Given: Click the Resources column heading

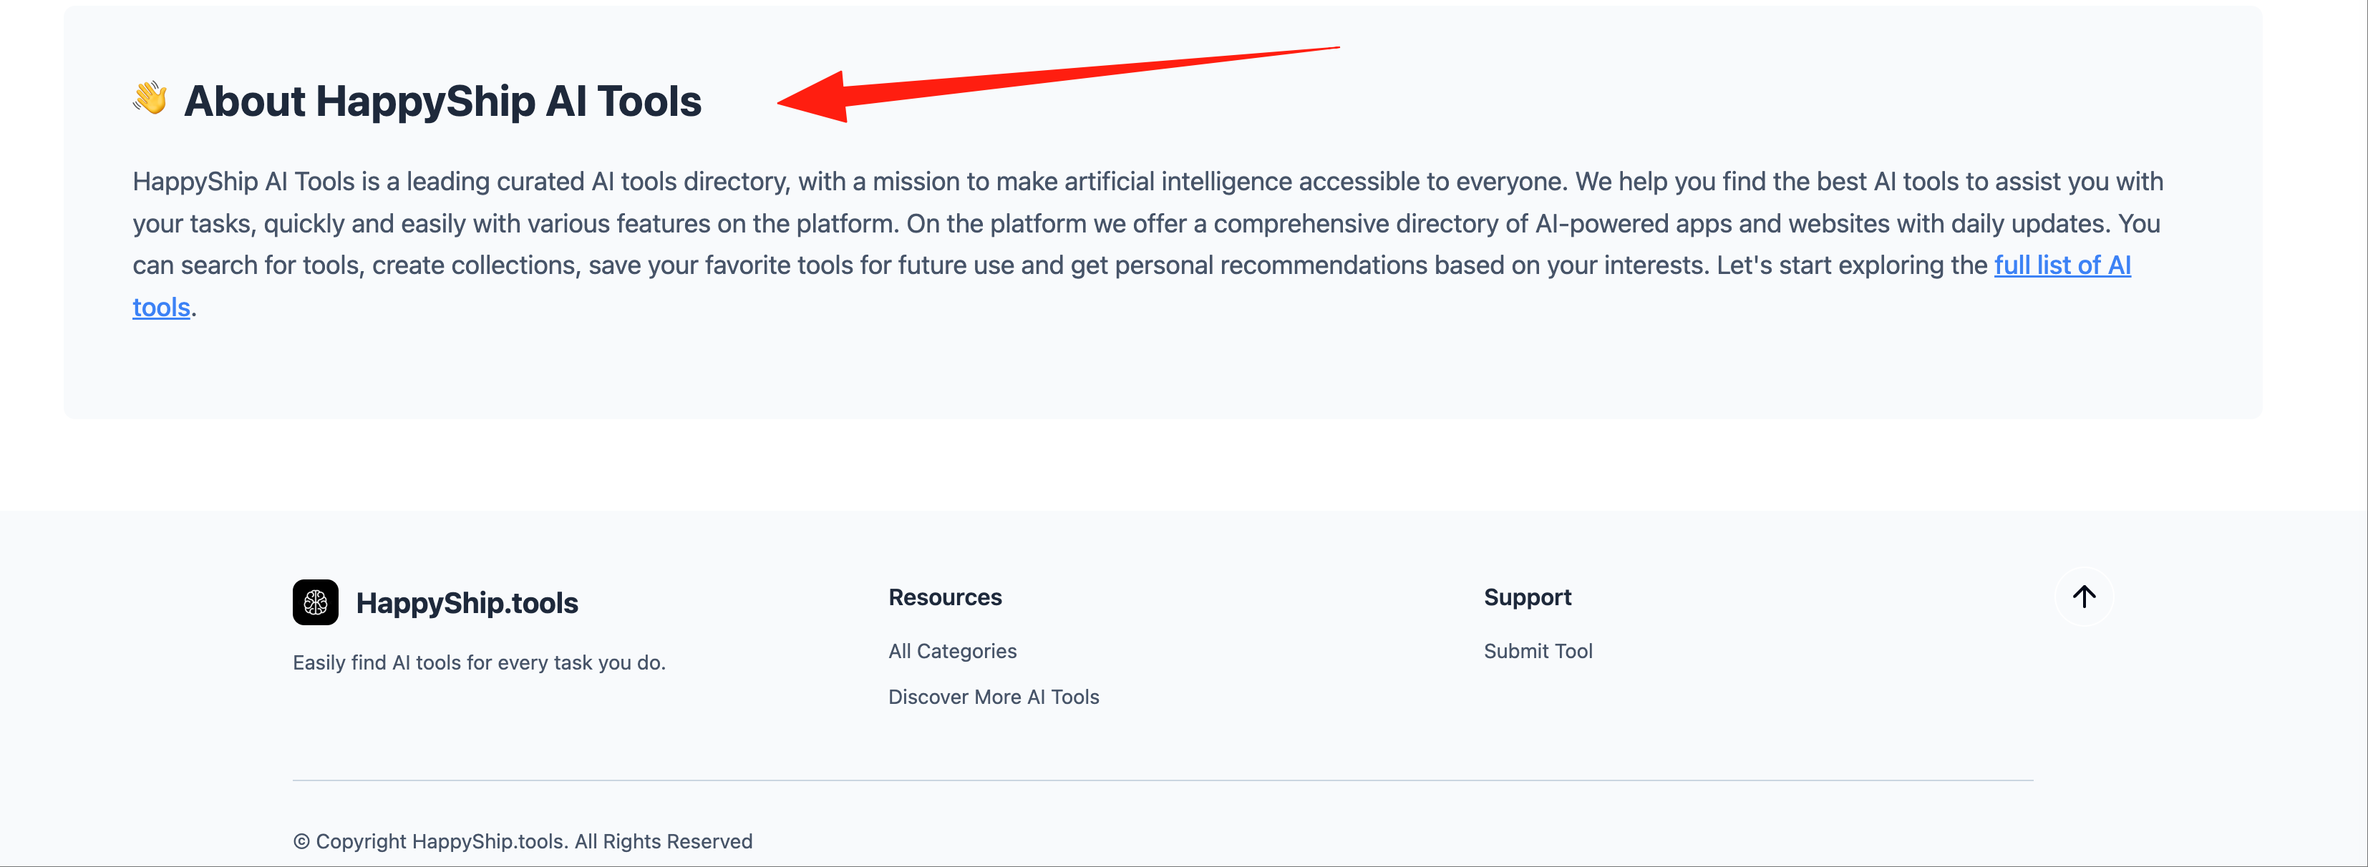Looking at the screenshot, I should [945, 597].
